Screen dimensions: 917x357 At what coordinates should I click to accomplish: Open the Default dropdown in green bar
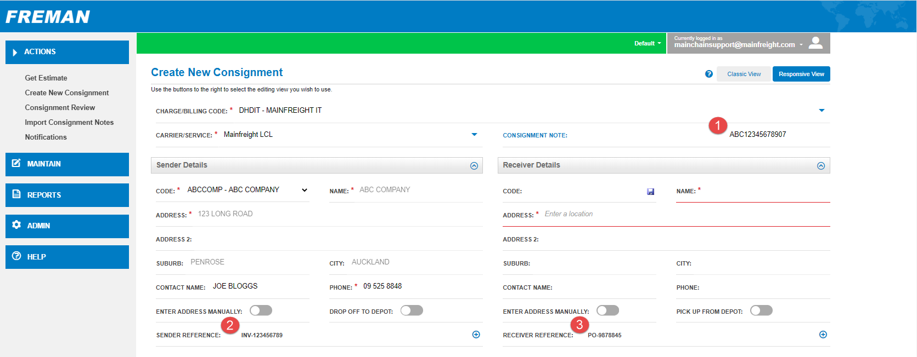click(648, 43)
